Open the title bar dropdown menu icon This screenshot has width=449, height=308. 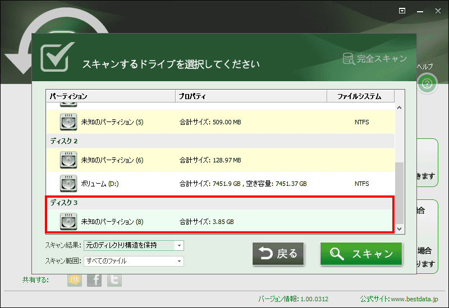[402, 11]
